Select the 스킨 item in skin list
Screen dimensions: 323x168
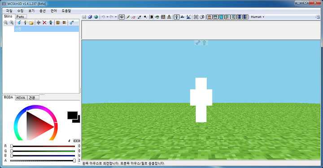pos(46,29)
